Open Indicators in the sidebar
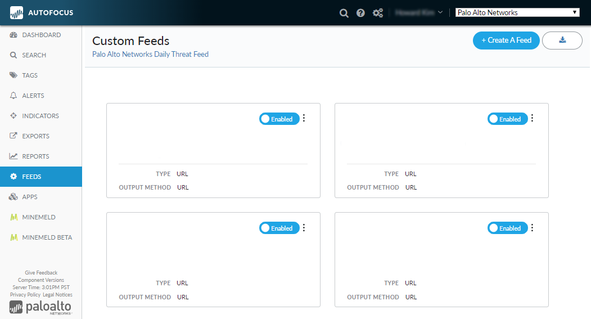This screenshot has height=319, width=591. click(40, 116)
